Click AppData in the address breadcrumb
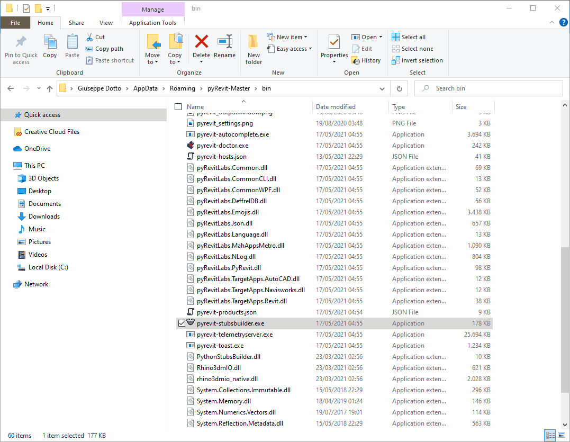 coord(145,88)
